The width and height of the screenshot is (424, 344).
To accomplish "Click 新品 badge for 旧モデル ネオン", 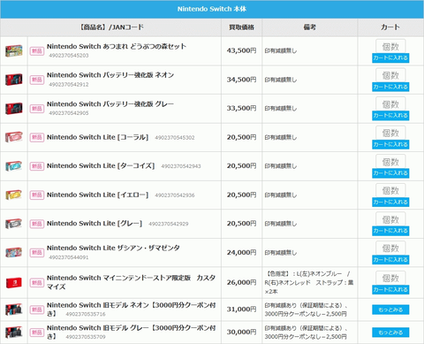I will (x=37, y=310).
